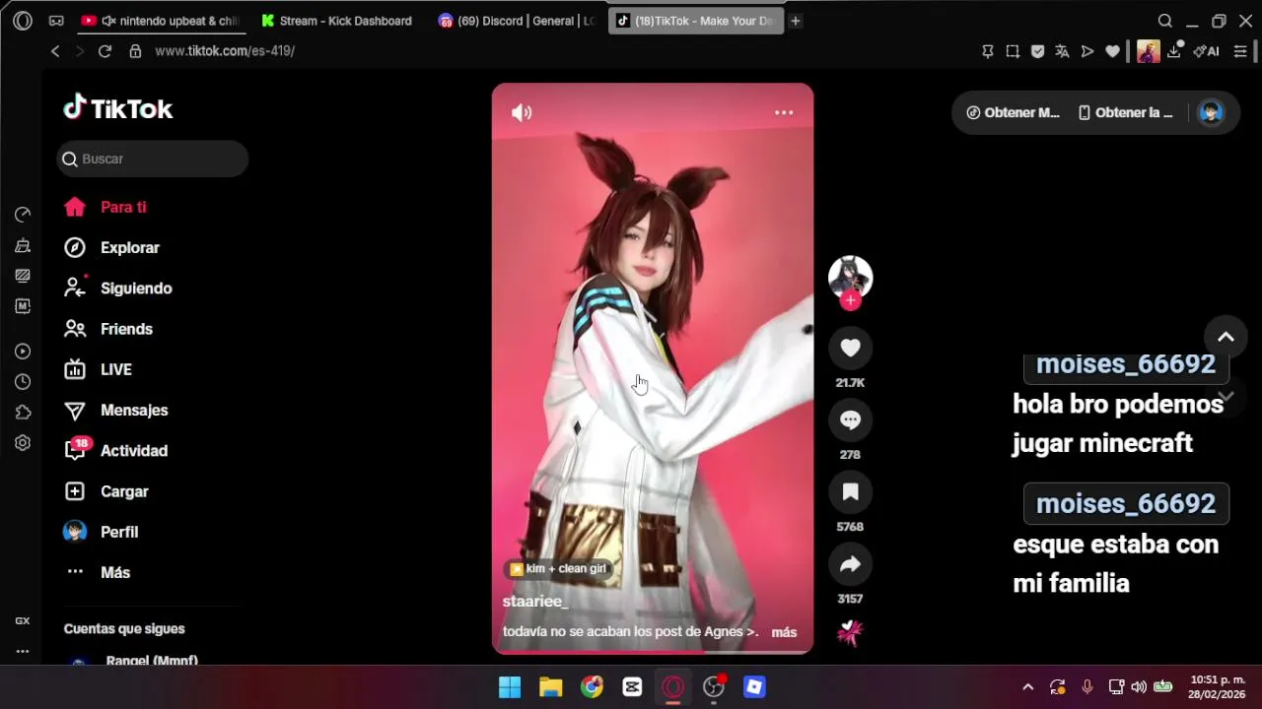Go to next video with down chevron
Image resolution: width=1262 pixels, height=709 pixels.
[x=1226, y=396]
